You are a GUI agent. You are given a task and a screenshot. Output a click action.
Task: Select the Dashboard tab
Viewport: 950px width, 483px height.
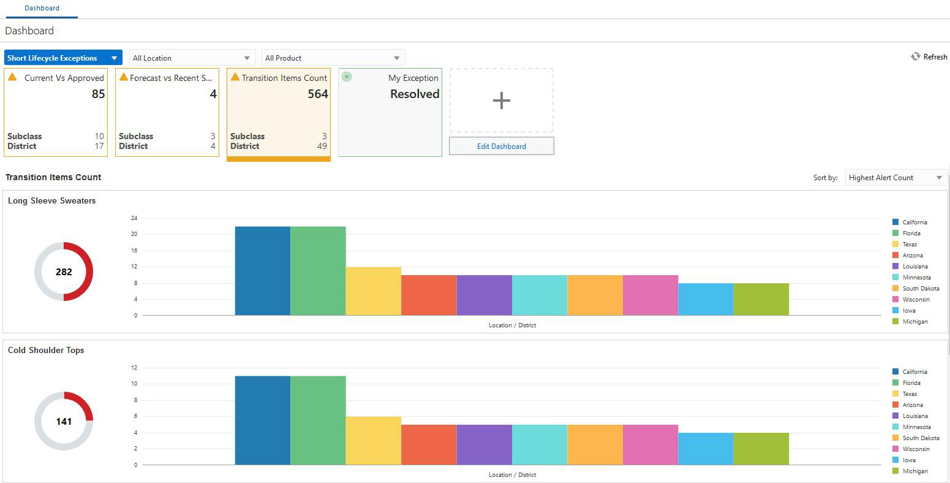click(42, 8)
